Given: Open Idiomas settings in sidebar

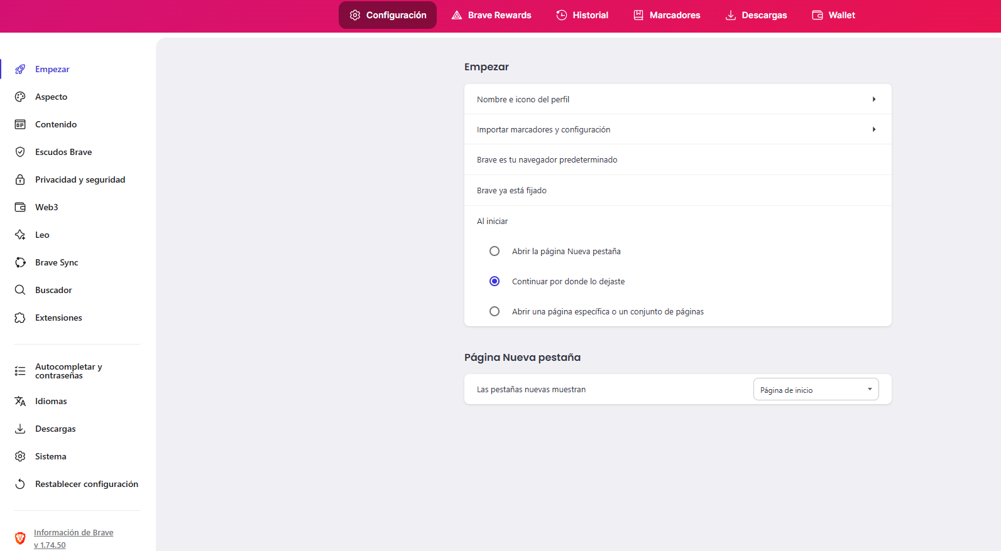Looking at the screenshot, I should (x=51, y=401).
